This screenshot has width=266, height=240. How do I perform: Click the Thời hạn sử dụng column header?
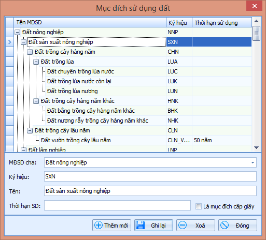(222, 22)
